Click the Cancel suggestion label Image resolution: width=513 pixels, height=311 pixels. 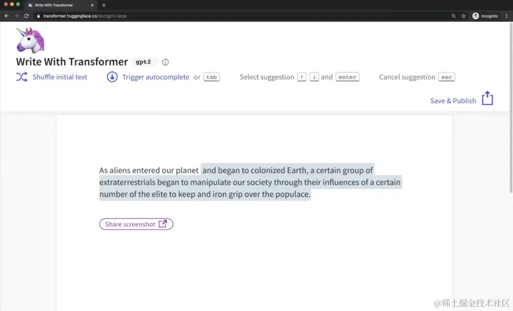(x=407, y=77)
